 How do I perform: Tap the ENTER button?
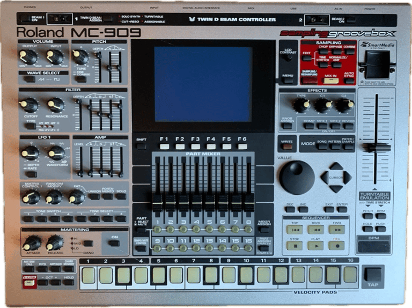(x=342, y=209)
